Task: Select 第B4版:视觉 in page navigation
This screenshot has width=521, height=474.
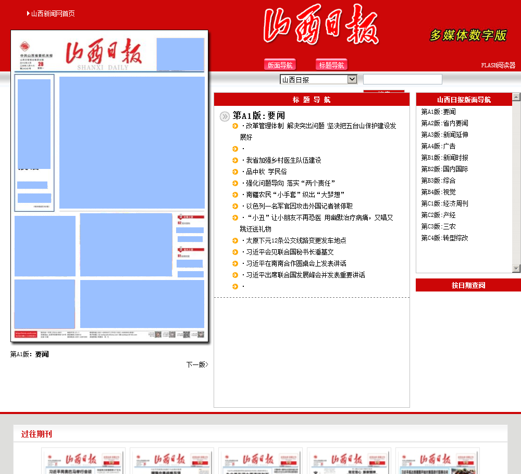Action: pos(438,192)
